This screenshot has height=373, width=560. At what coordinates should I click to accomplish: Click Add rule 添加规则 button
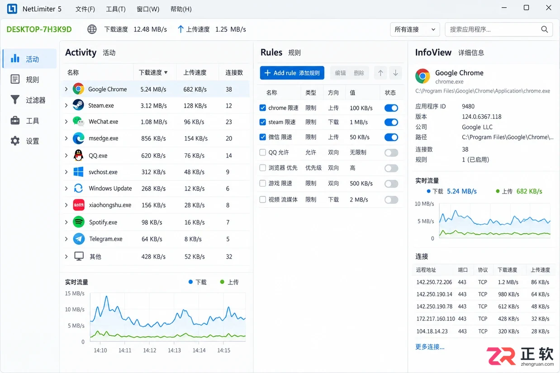292,73
